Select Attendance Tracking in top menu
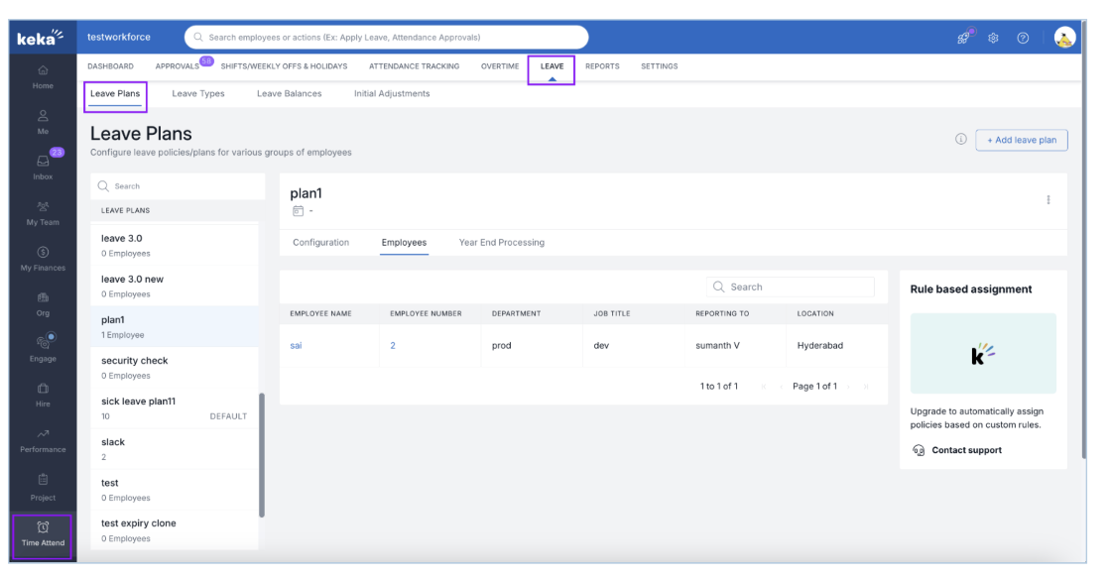The image size is (1110, 577). click(x=414, y=66)
